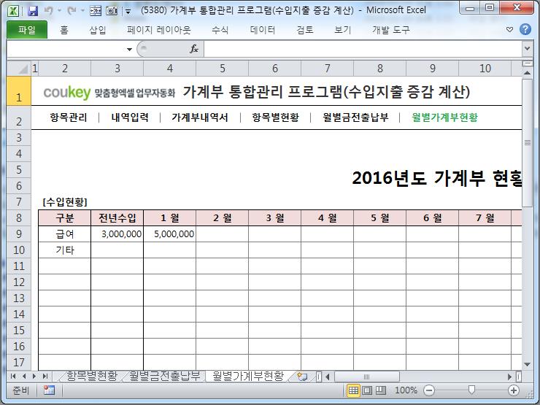
Task: Click the coukey logo
Action: click(x=67, y=92)
